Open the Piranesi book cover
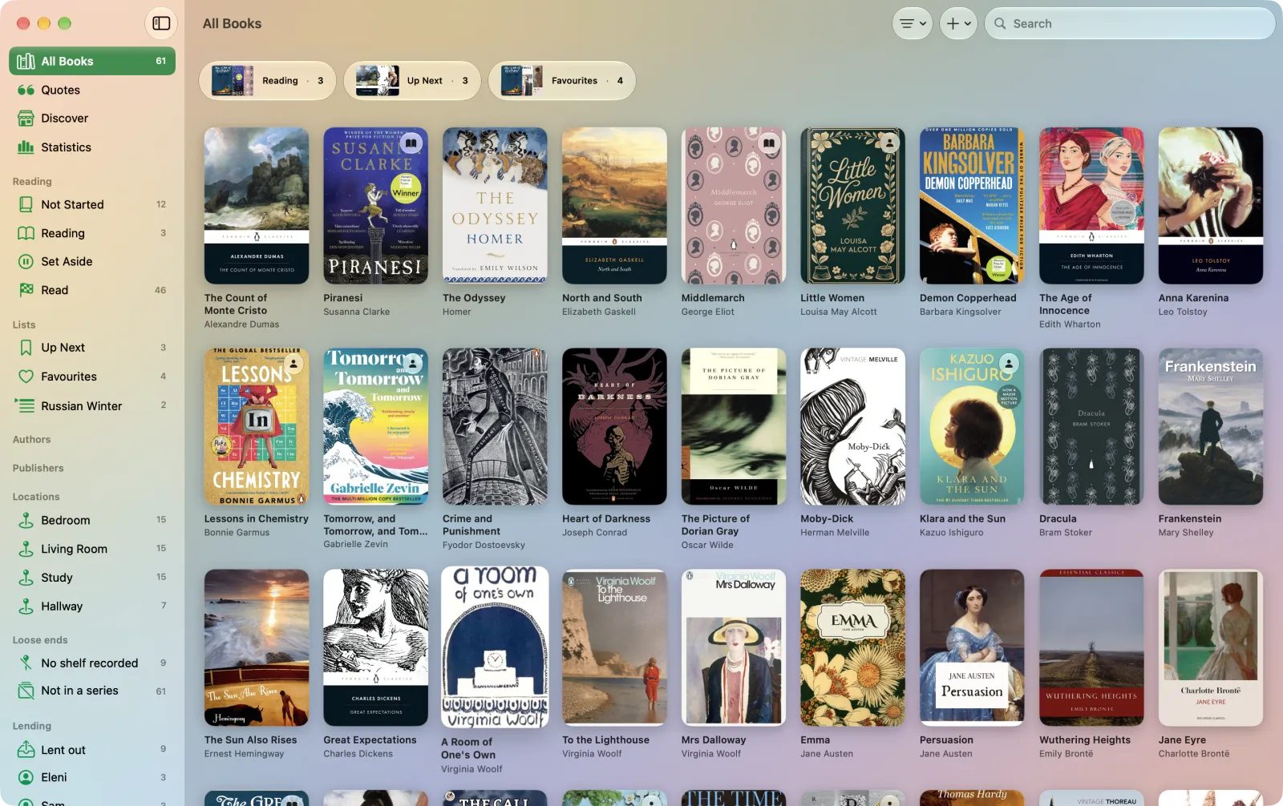The width and height of the screenshot is (1283, 806). point(375,206)
